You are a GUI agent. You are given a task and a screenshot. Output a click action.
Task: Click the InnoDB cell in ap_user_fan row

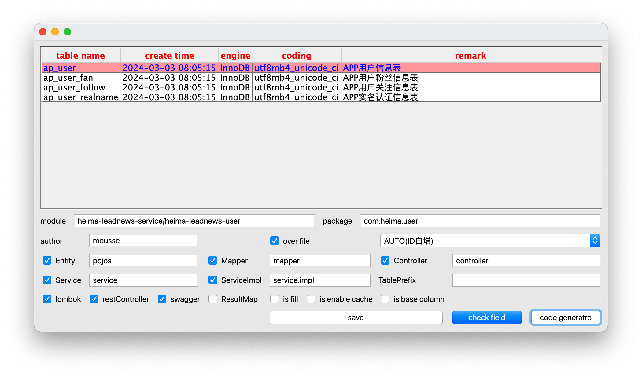point(235,78)
